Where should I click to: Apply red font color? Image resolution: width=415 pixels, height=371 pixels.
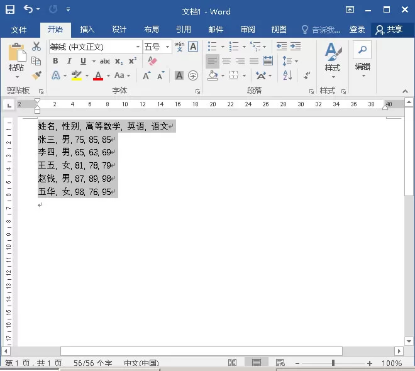[x=98, y=75]
